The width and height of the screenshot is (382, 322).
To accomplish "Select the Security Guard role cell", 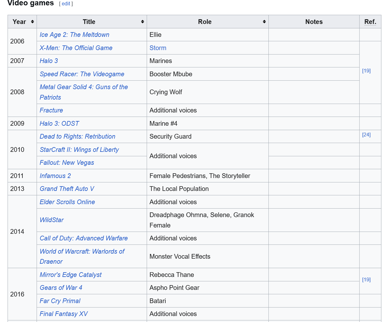I will click(208, 136).
